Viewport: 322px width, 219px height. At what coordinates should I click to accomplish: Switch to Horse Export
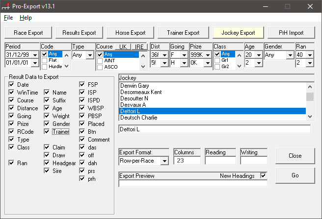point(131,33)
